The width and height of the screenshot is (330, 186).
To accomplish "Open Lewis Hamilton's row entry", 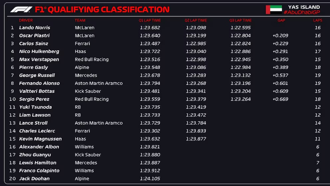I will click(38, 163).
